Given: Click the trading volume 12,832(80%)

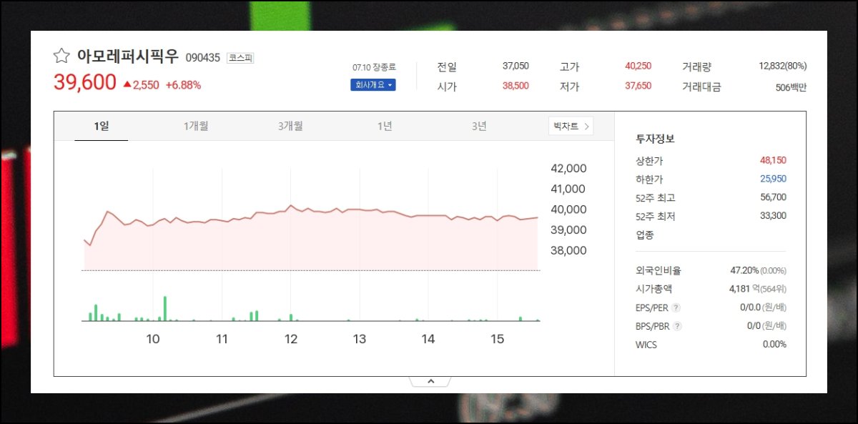Looking at the screenshot, I should tap(783, 66).
